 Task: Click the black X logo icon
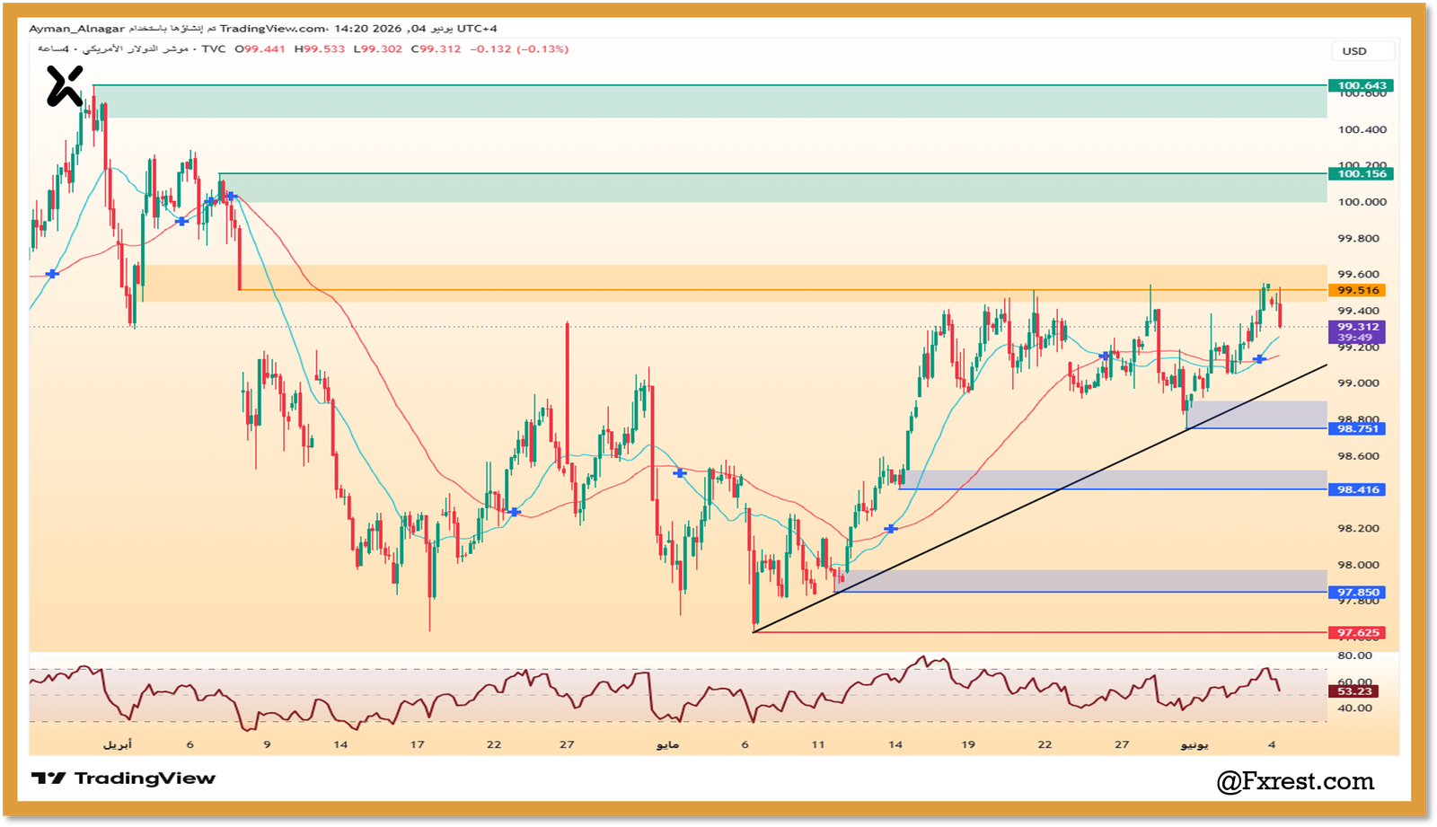(x=65, y=86)
